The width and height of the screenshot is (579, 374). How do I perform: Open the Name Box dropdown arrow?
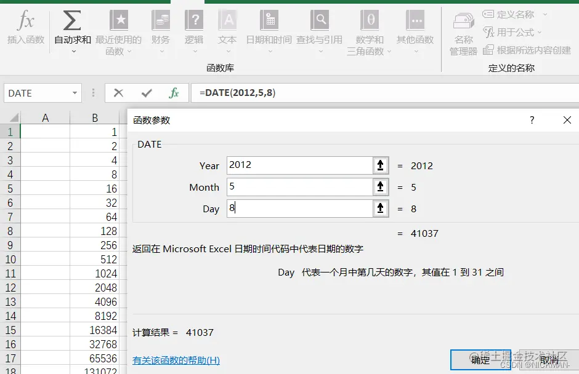(75, 93)
